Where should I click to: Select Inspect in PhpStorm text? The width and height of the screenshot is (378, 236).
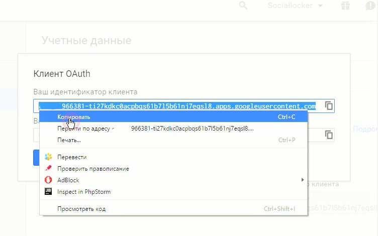tap(83, 191)
